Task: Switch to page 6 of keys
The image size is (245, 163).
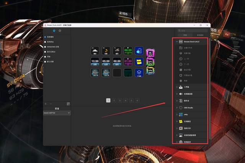Action: [137, 100]
